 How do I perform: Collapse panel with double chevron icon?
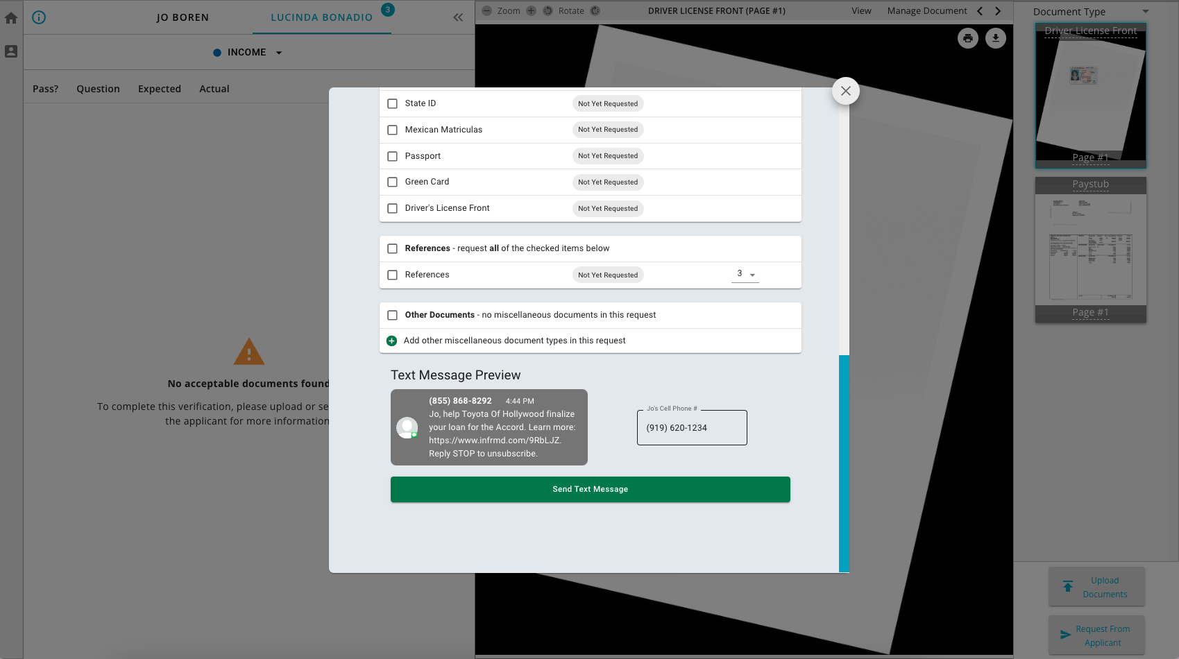click(x=458, y=17)
